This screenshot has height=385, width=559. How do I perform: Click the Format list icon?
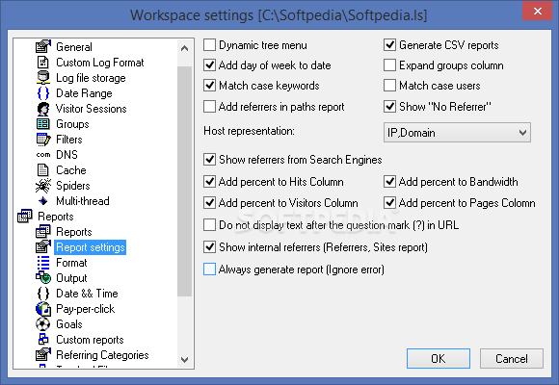(x=43, y=263)
